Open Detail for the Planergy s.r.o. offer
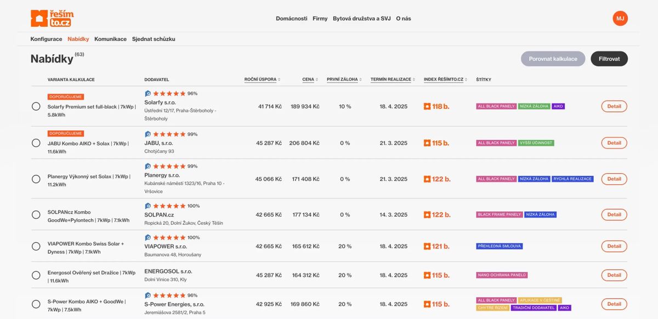Viewport: 658px width, 319px height. click(x=614, y=179)
